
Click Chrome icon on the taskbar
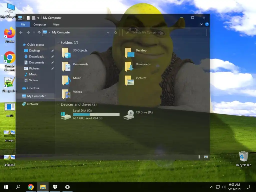[30, 187]
